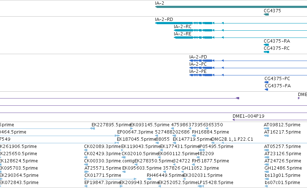
Task: Click the thick IA-2 gene bar
Action: (x=231, y=7)
